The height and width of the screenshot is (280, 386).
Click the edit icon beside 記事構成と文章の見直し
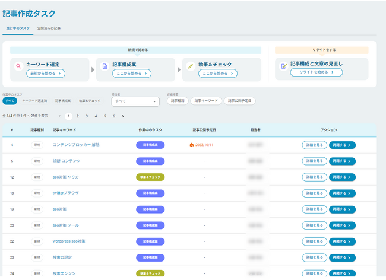284,66
